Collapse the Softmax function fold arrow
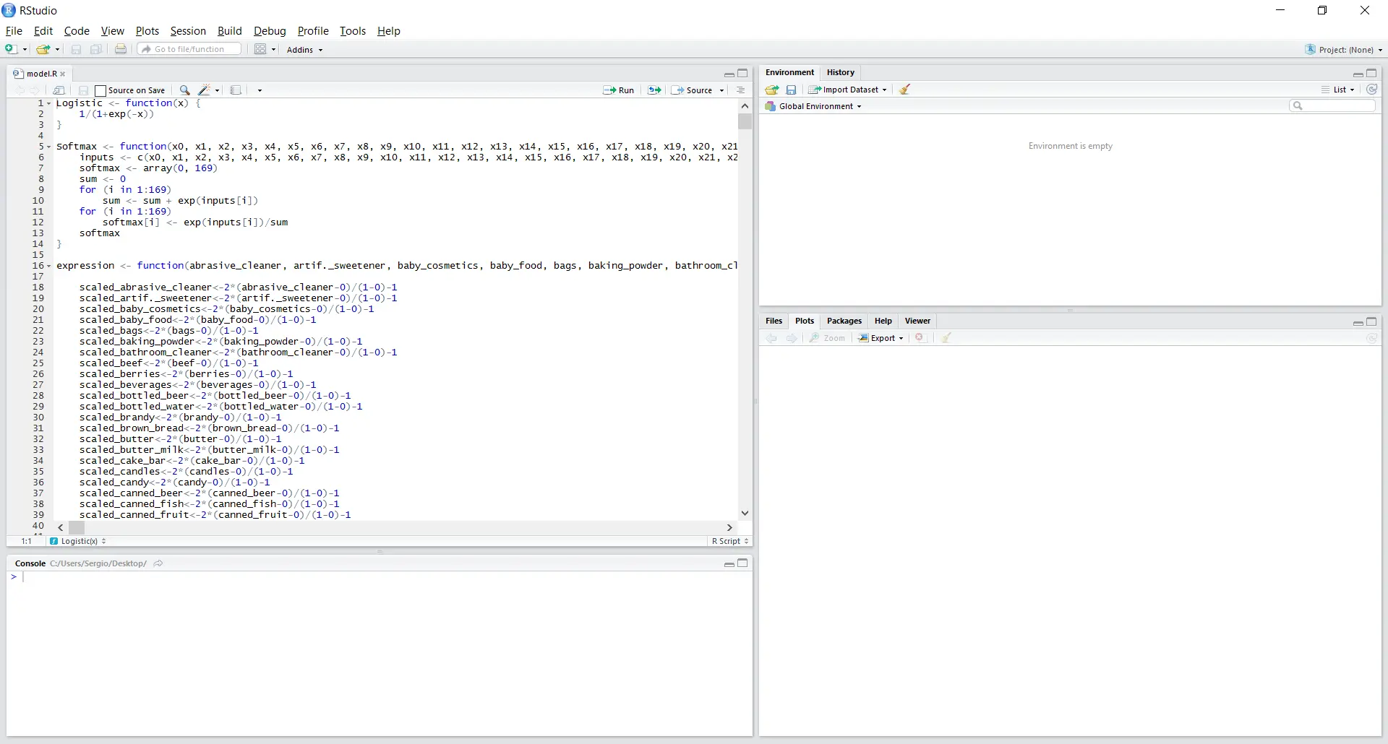 (x=49, y=147)
